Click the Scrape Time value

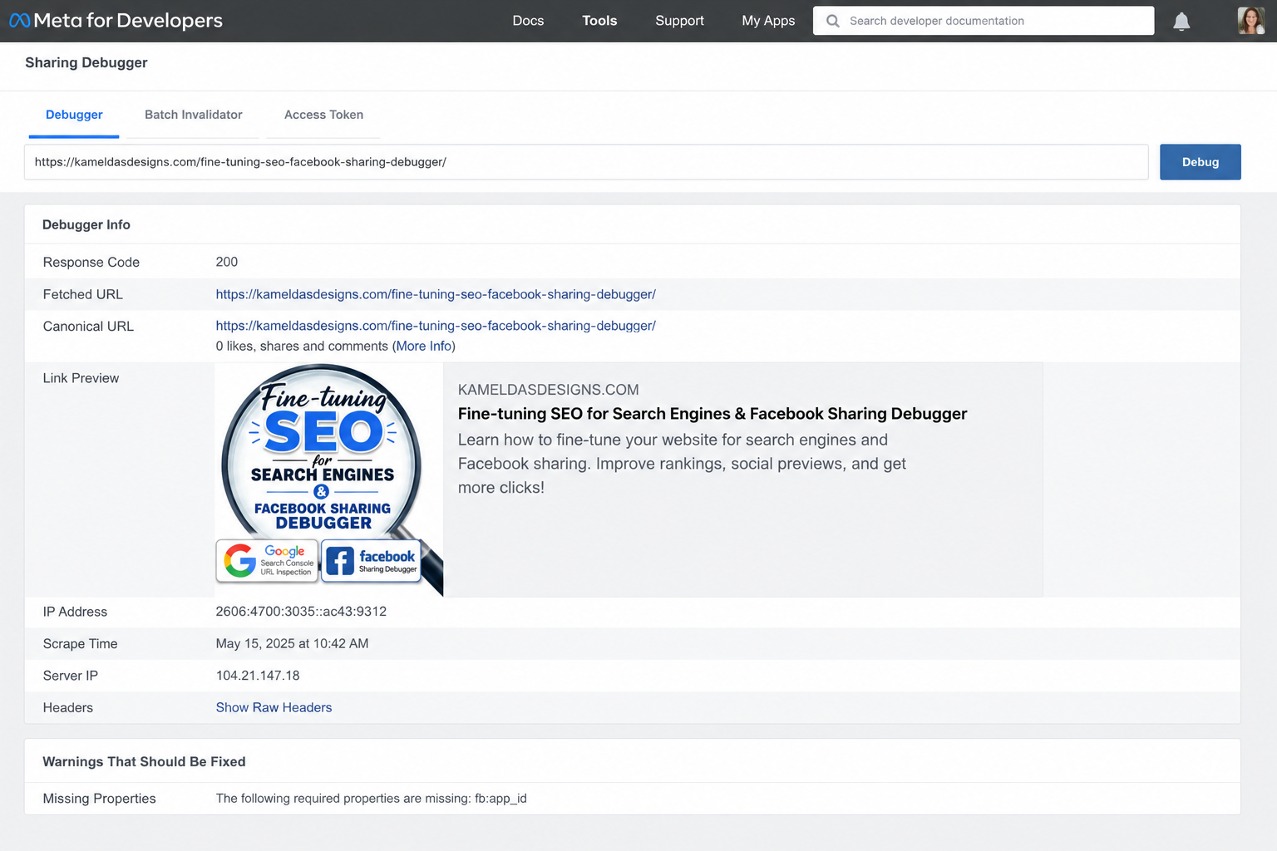[292, 643]
